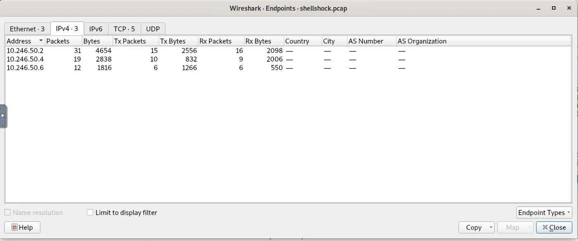This screenshot has width=578, height=241.
Task: Select the TCP · 5 tab
Action: pos(124,29)
